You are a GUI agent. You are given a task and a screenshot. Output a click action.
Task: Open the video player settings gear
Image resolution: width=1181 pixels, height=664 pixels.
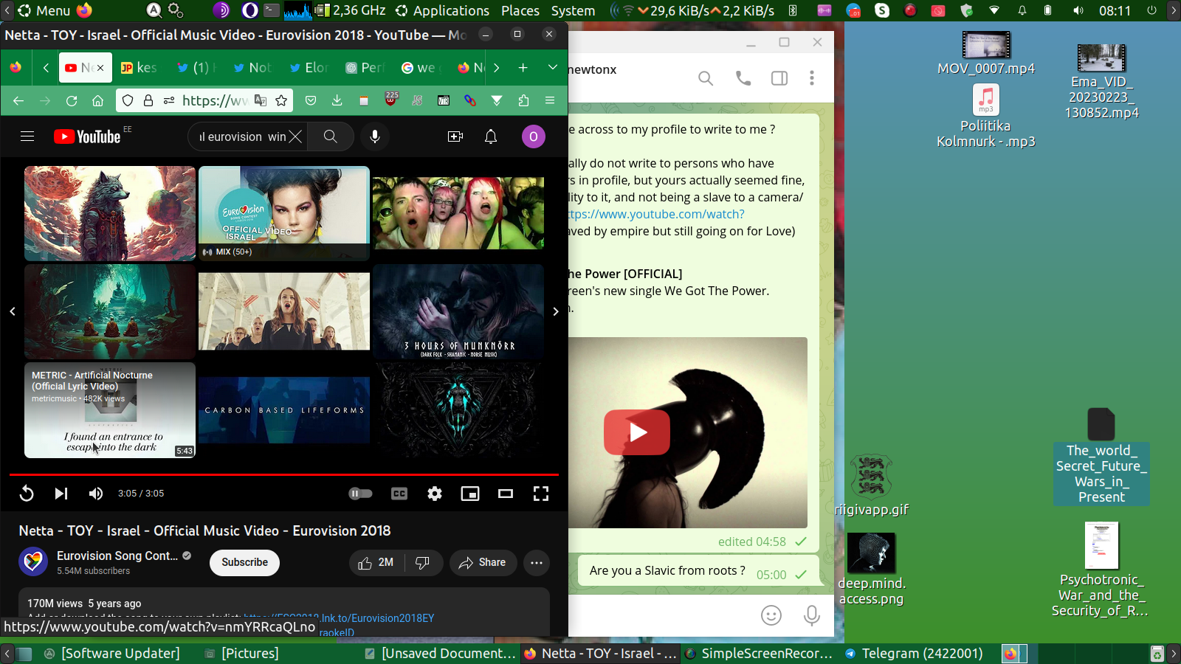pos(435,494)
